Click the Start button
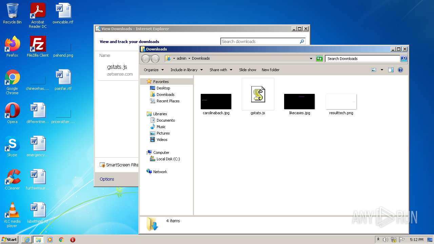434x244 pixels. [x=9, y=240]
